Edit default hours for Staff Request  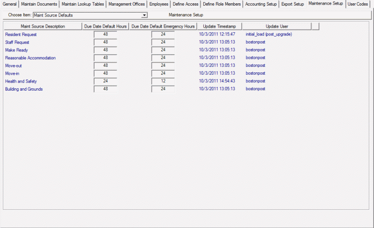pos(106,42)
